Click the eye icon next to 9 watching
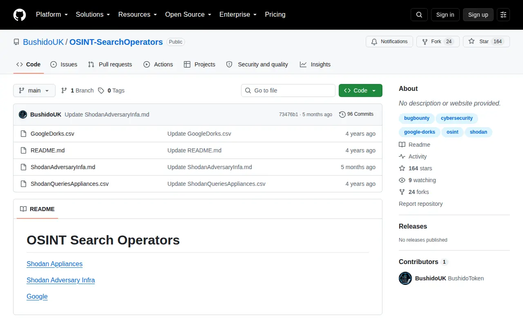523x326 pixels. [x=402, y=180]
